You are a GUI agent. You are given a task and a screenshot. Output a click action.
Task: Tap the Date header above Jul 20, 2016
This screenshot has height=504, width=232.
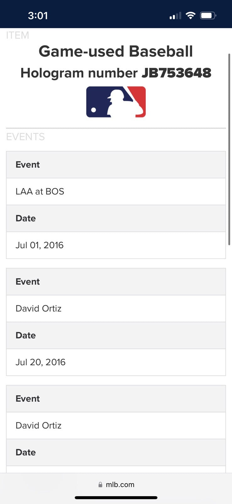116,335
